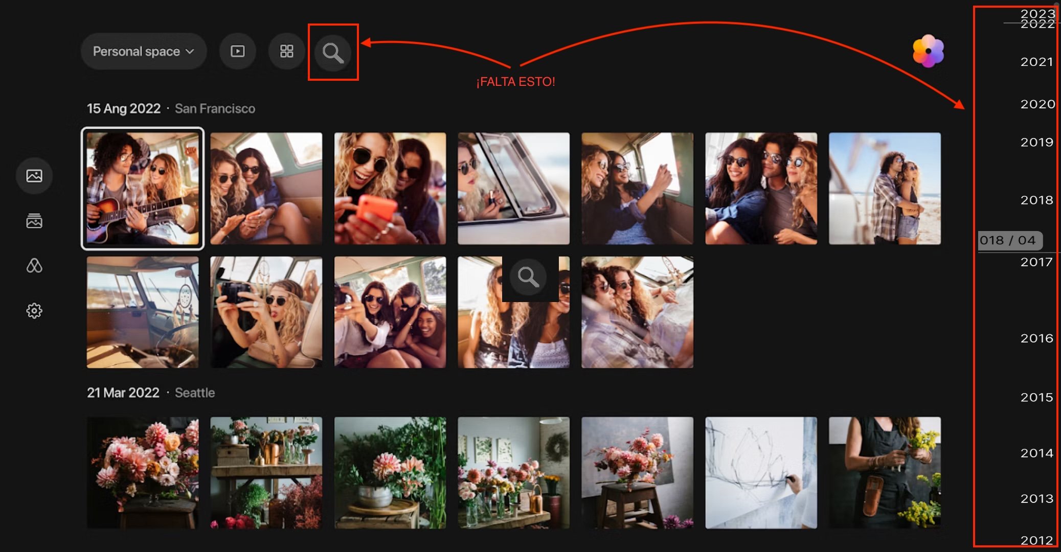Click the colorful flower app logo
The height and width of the screenshot is (552, 1061).
pos(928,51)
